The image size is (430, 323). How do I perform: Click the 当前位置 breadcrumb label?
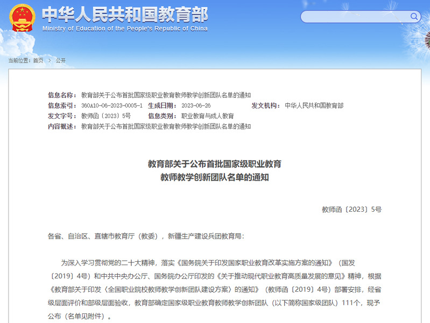[20, 61]
